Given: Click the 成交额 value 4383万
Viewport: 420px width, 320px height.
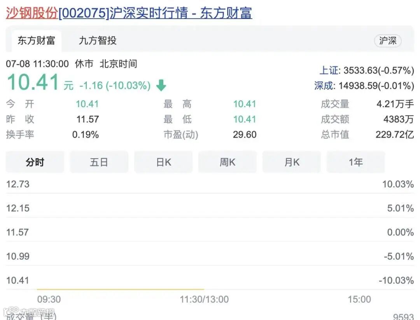Looking at the screenshot, I should 399,119.
